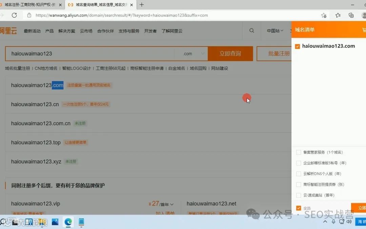Check 企业邮箱标准版5帐号 option
Image resolution: width=366 pixels, height=229 pixels.
coord(298,163)
